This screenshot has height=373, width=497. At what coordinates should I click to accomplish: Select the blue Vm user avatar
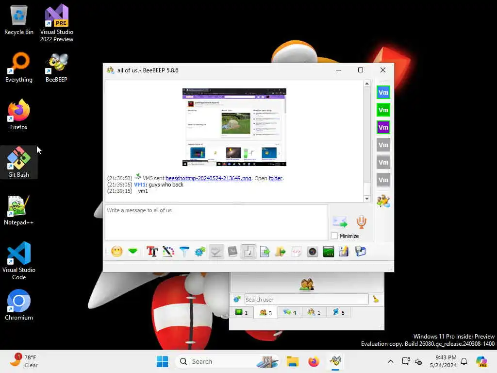(383, 93)
